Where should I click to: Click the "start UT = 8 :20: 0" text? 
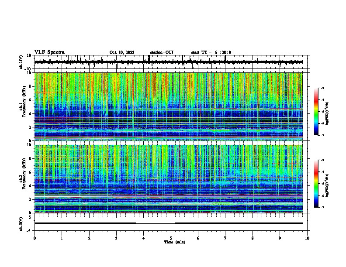[x=211, y=52]
